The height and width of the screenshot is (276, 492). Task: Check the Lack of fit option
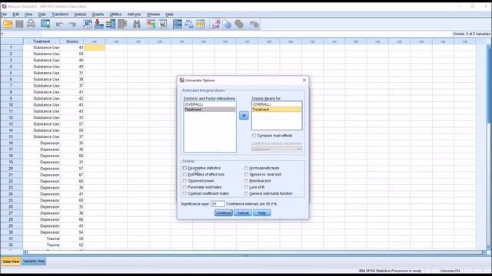tap(246, 187)
